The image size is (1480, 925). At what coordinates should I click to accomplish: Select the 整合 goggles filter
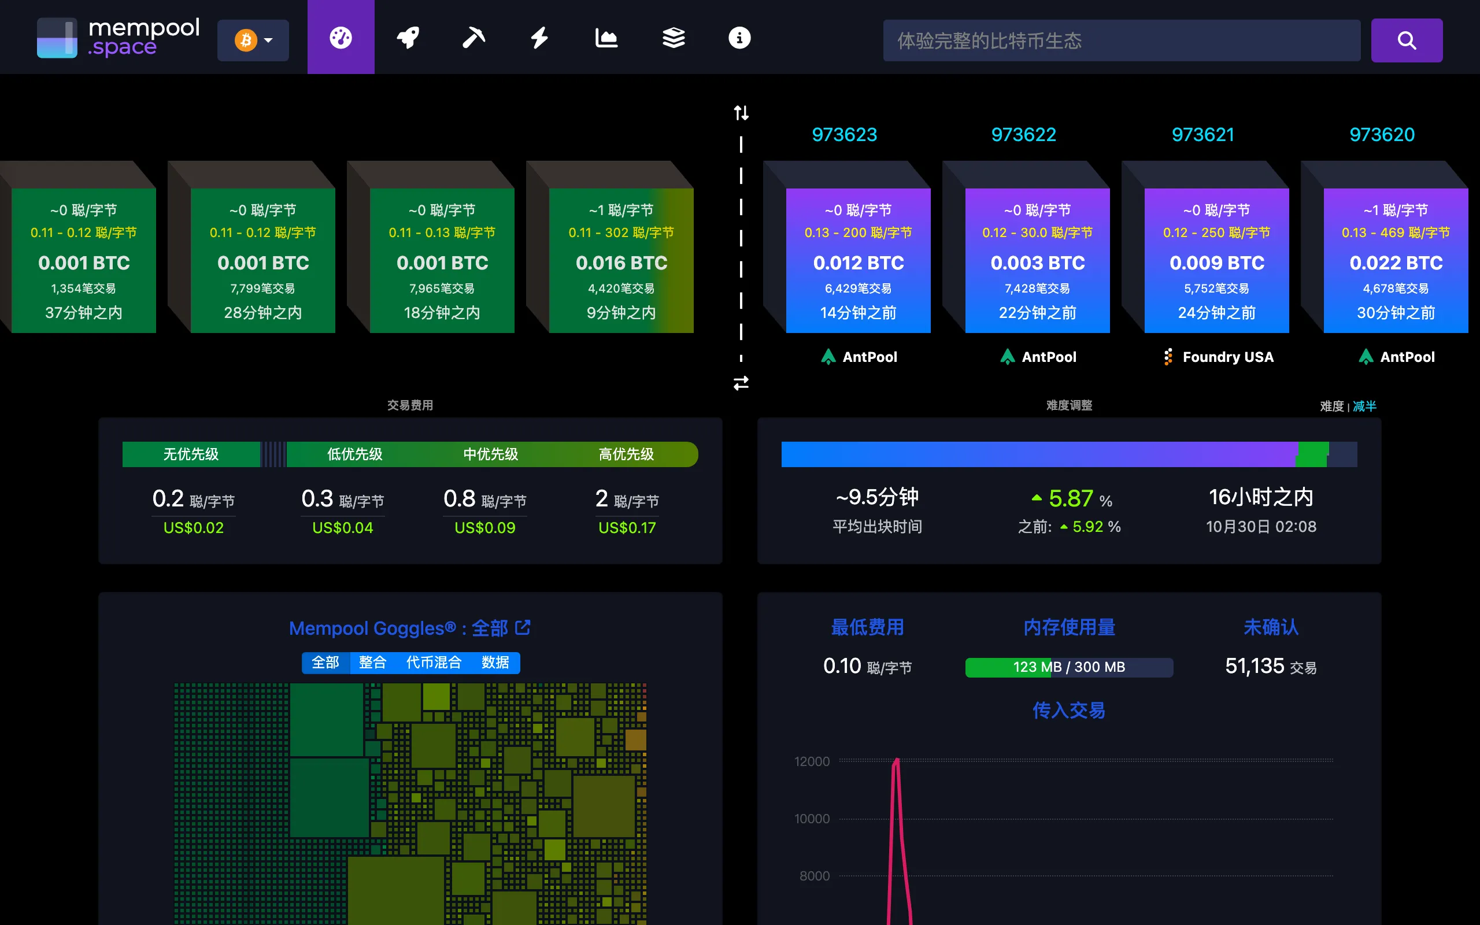tap(372, 663)
